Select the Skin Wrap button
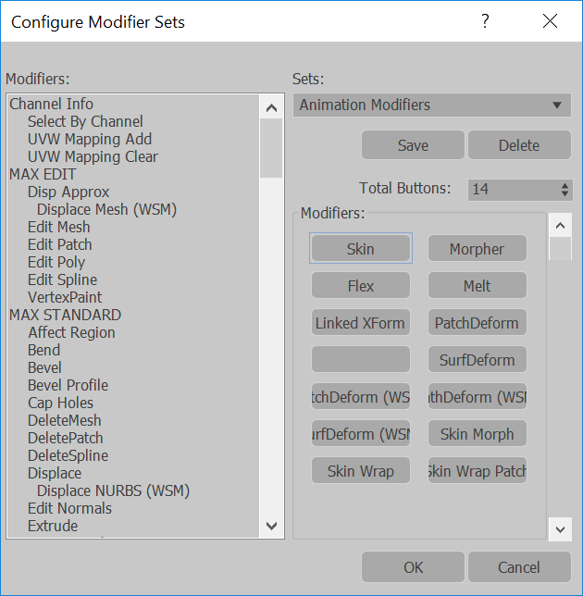This screenshot has height=596, width=583. click(x=361, y=471)
